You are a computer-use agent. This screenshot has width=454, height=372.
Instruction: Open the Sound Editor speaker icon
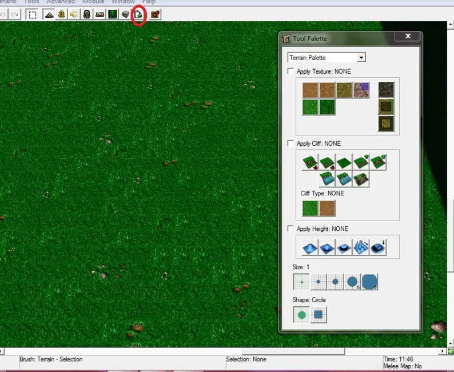[x=74, y=14]
